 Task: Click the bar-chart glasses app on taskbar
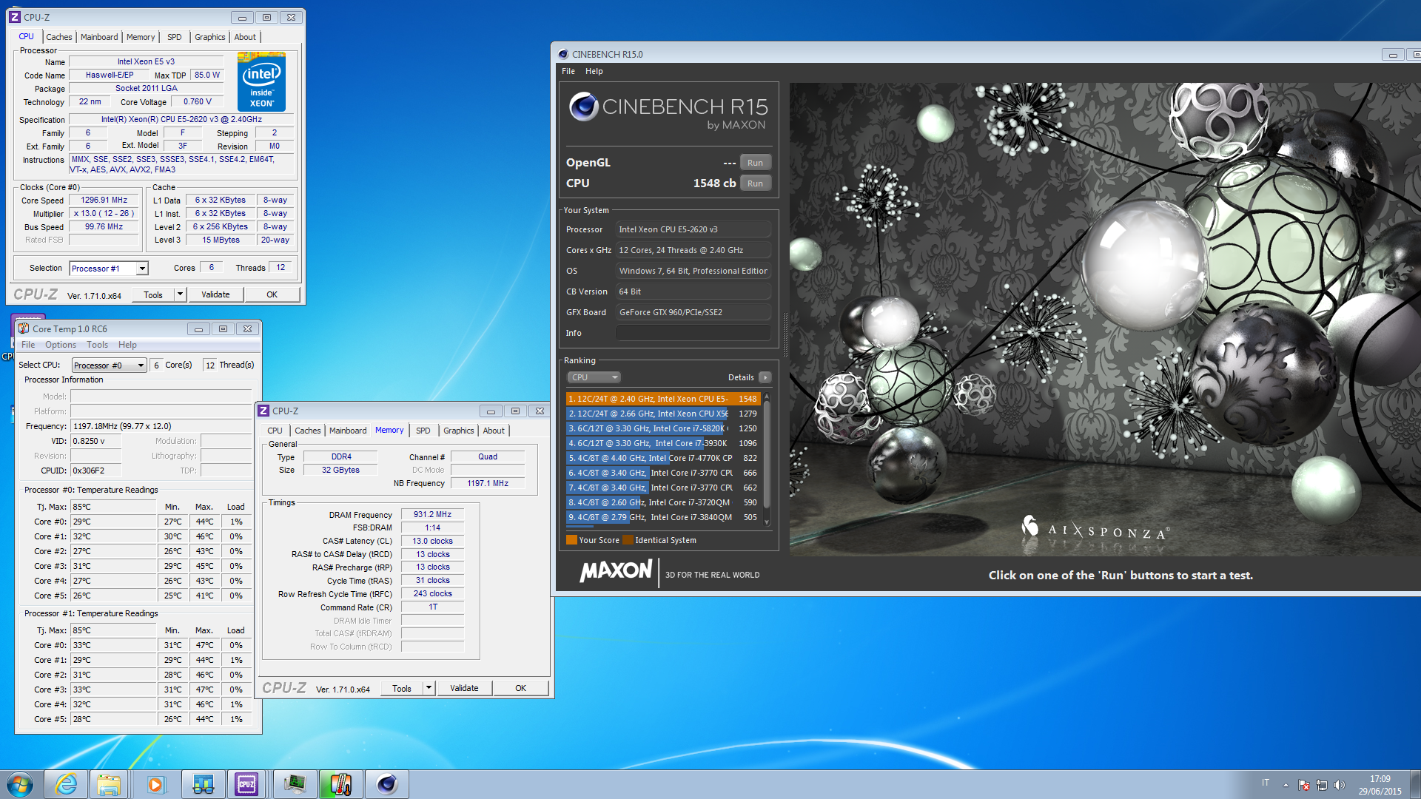click(203, 784)
